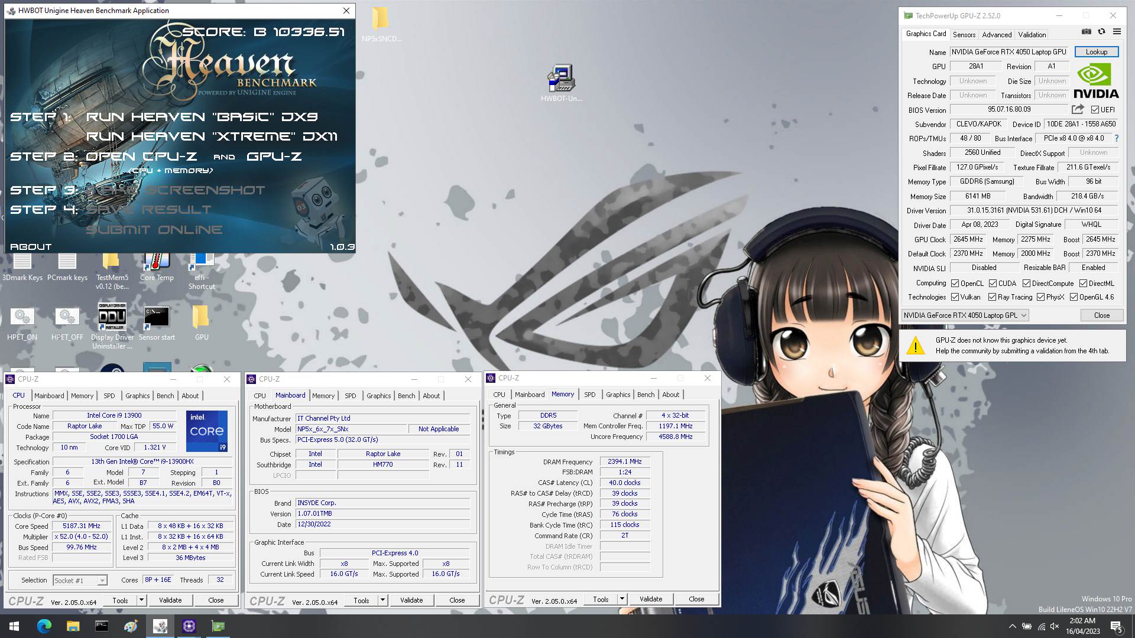The height and width of the screenshot is (638, 1135).
Task: Click the GPU-Z Close button
Action: tap(1102, 315)
